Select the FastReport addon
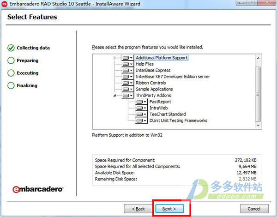The image size is (277, 217). (x=160, y=102)
